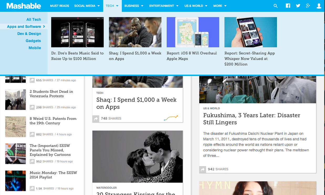Share the Venezuela Protests story via arrow icon
Image resolution: width=325 pixels, height=195 pixels.
click(x=32, y=107)
